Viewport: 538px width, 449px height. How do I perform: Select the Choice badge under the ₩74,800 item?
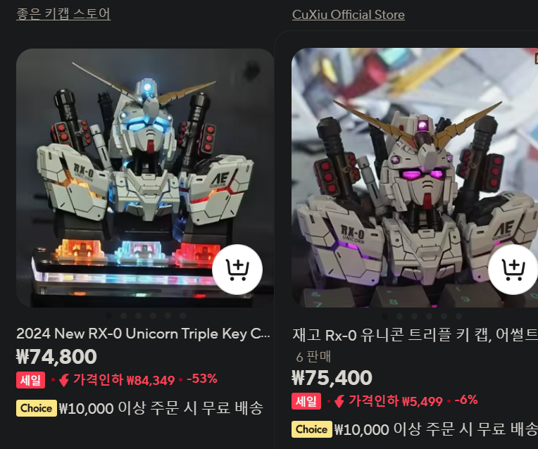tap(37, 408)
